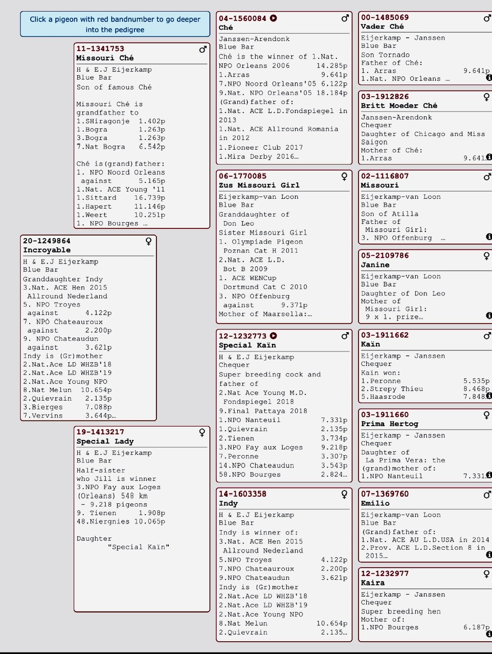Show more info on Emilio's card

488,554
